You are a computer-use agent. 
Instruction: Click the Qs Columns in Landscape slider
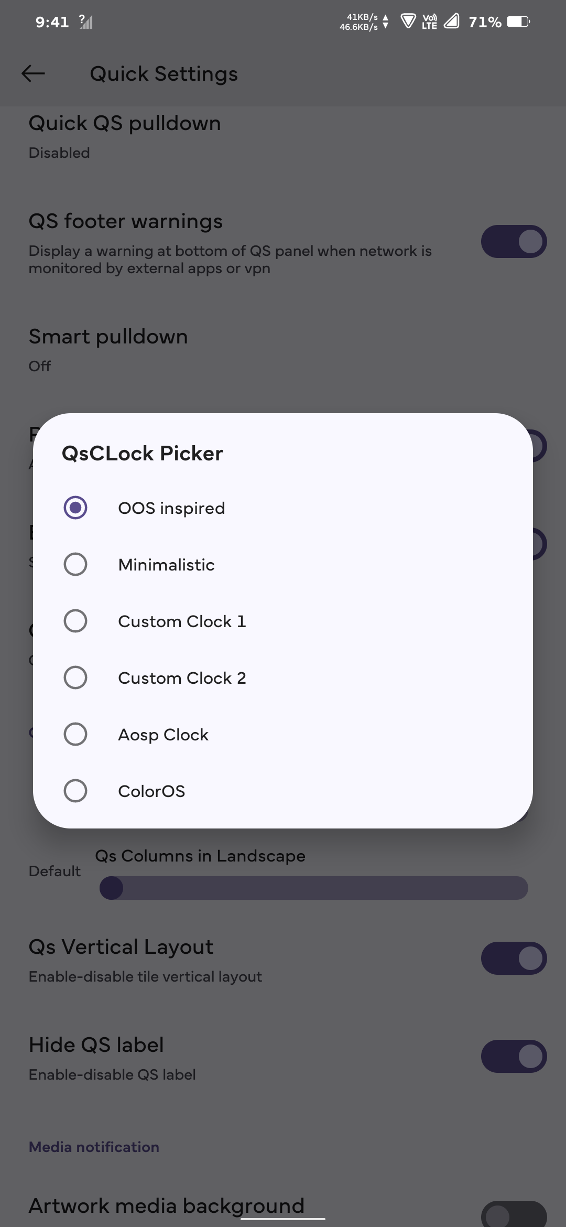(313, 888)
